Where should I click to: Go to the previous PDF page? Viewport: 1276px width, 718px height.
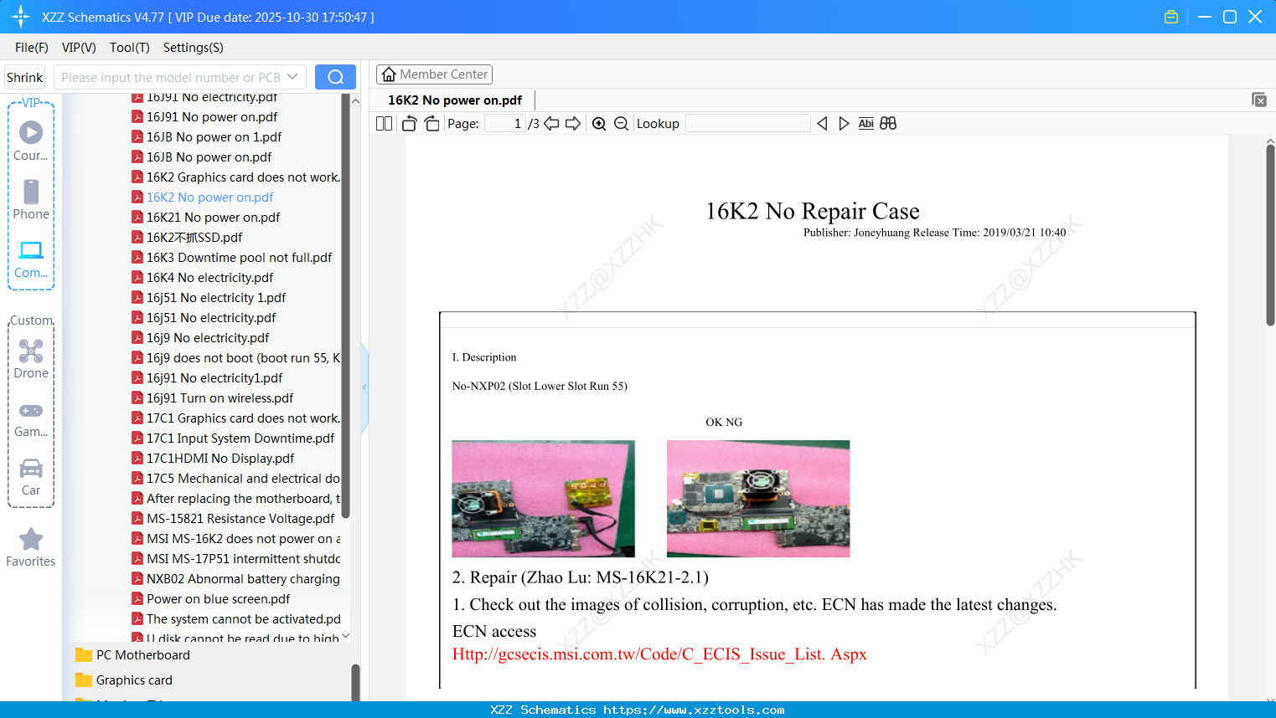551,124
